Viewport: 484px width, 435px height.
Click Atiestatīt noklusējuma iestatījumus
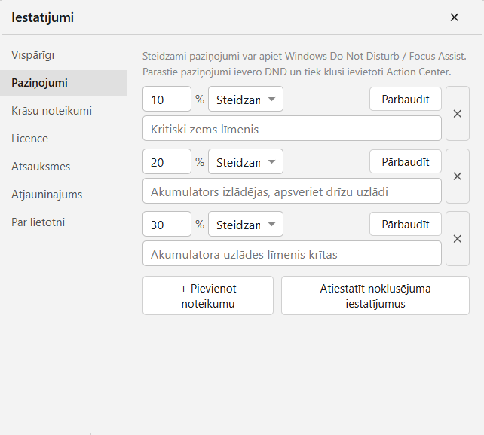[x=375, y=296]
